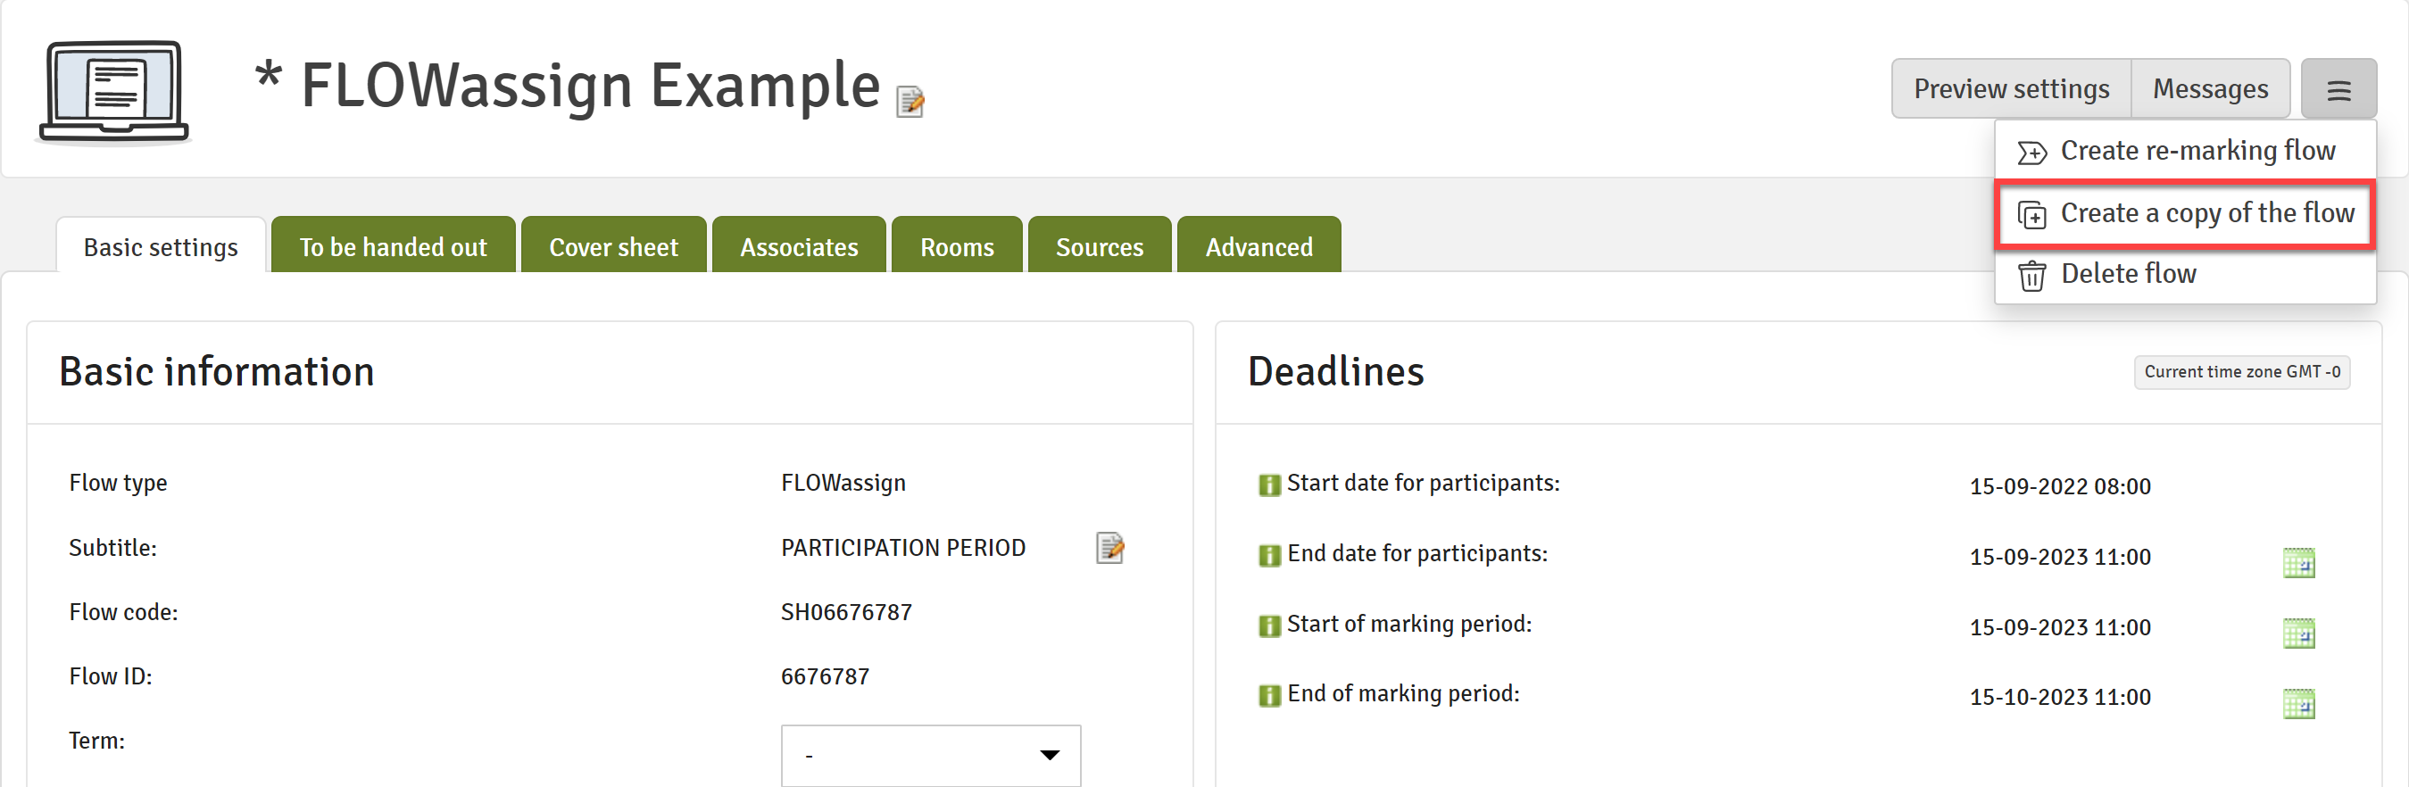Screen dimensions: 2409x787
Task: Open calendar for End date for participants
Action: (x=2298, y=563)
